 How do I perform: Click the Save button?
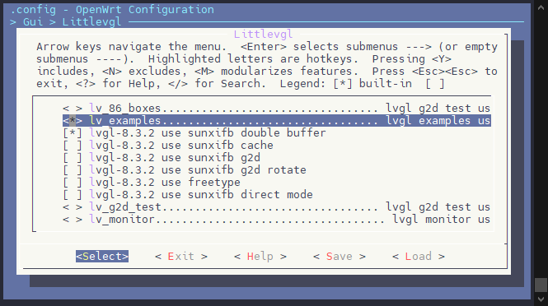coord(340,257)
